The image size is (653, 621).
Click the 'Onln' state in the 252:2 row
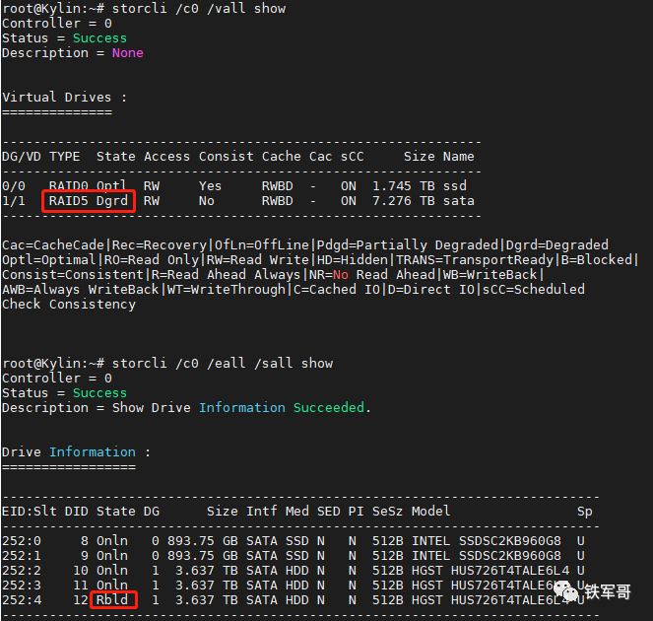click(112, 571)
